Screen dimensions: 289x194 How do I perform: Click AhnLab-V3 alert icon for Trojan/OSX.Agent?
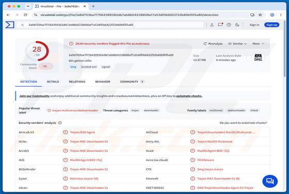65,132
